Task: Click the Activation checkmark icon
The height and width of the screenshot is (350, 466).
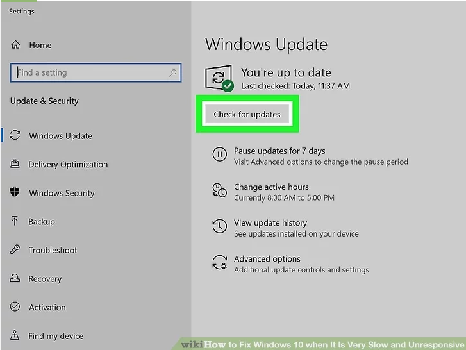Action: (x=15, y=308)
